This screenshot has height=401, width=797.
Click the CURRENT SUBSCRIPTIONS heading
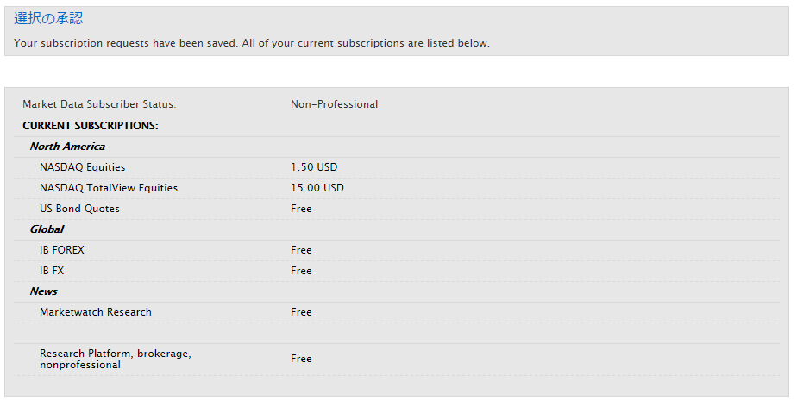[91, 126]
